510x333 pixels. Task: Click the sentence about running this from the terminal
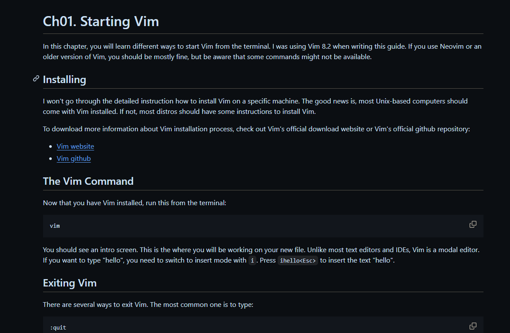pos(134,203)
